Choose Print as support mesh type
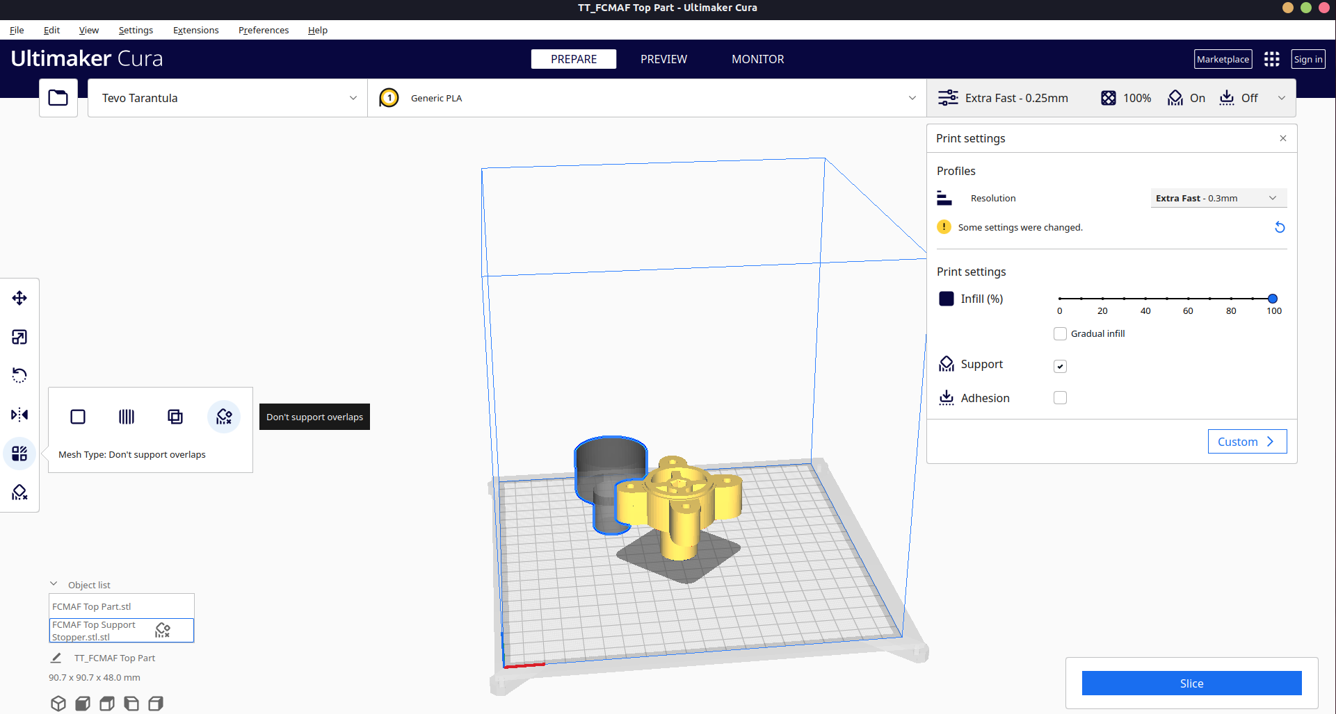The height and width of the screenshot is (714, 1336). pyautogui.click(x=127, y=417)
